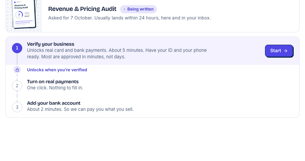This screenshot has width=305, height=161.
Task: Click the Revenue & Pricing Audit title
Action: (82, 9)
